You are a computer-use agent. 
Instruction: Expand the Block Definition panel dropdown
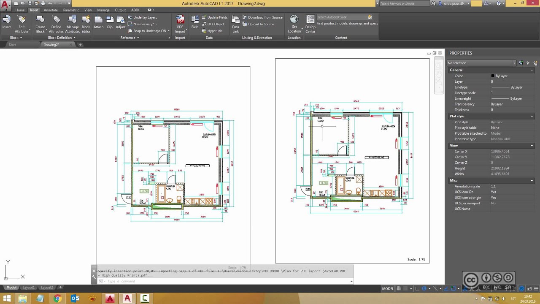62,38
